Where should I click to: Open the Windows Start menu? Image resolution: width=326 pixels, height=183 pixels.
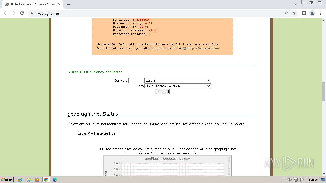[x=7, y=179]
